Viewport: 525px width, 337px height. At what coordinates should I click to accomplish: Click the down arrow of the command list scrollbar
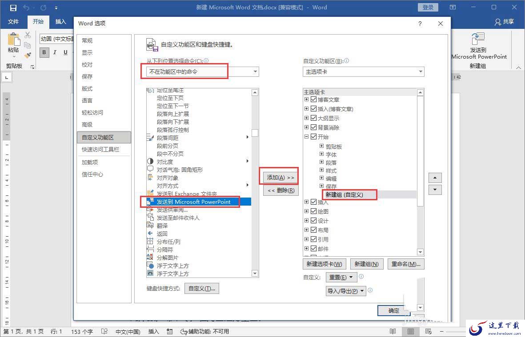point(255,274)
